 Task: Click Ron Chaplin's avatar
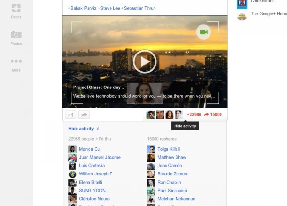151,183
